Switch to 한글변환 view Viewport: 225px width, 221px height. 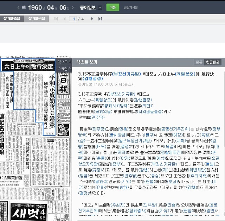[x=212, y=62]
